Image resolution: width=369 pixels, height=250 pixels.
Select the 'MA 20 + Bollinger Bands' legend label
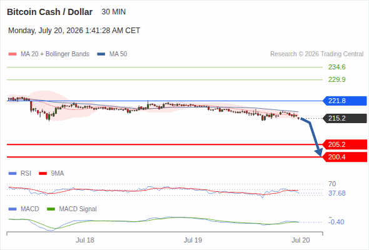55,54
